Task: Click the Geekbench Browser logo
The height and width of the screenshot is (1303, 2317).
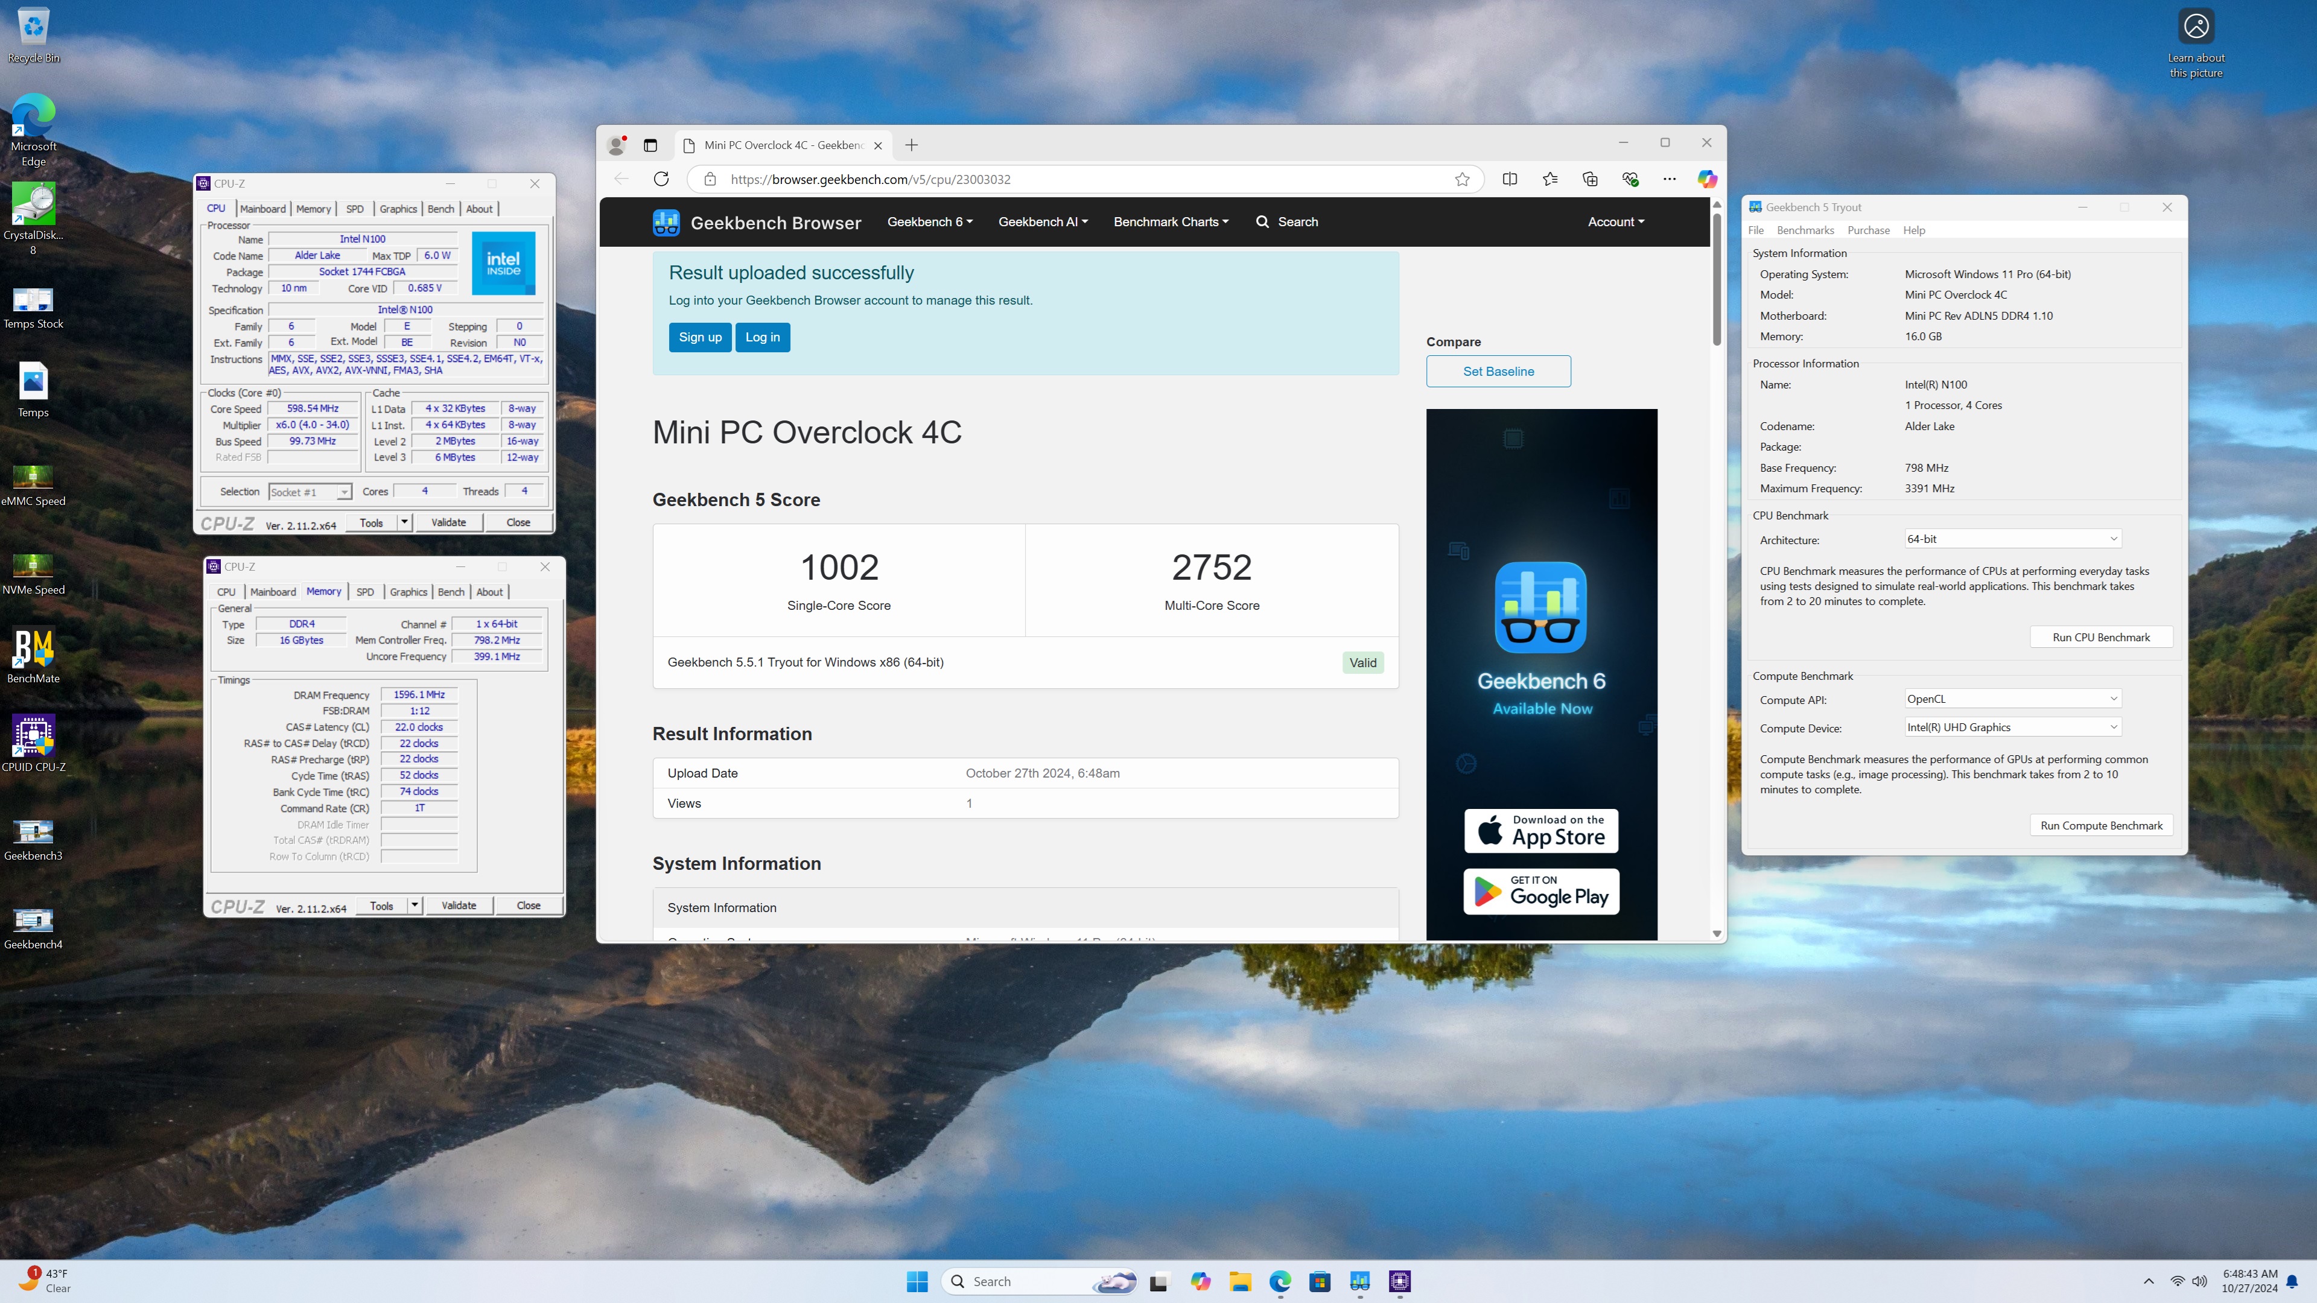Action: tap(757, 222)
